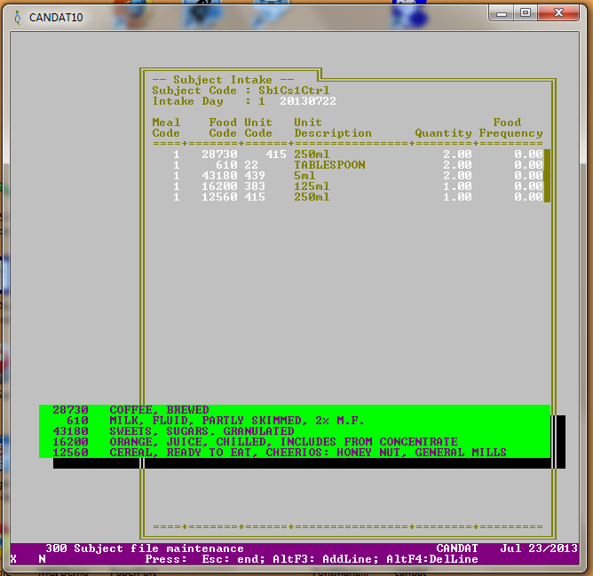Click the Intake Day date 20130722
This screenshot has width=593, height=576.
point(308,101)
